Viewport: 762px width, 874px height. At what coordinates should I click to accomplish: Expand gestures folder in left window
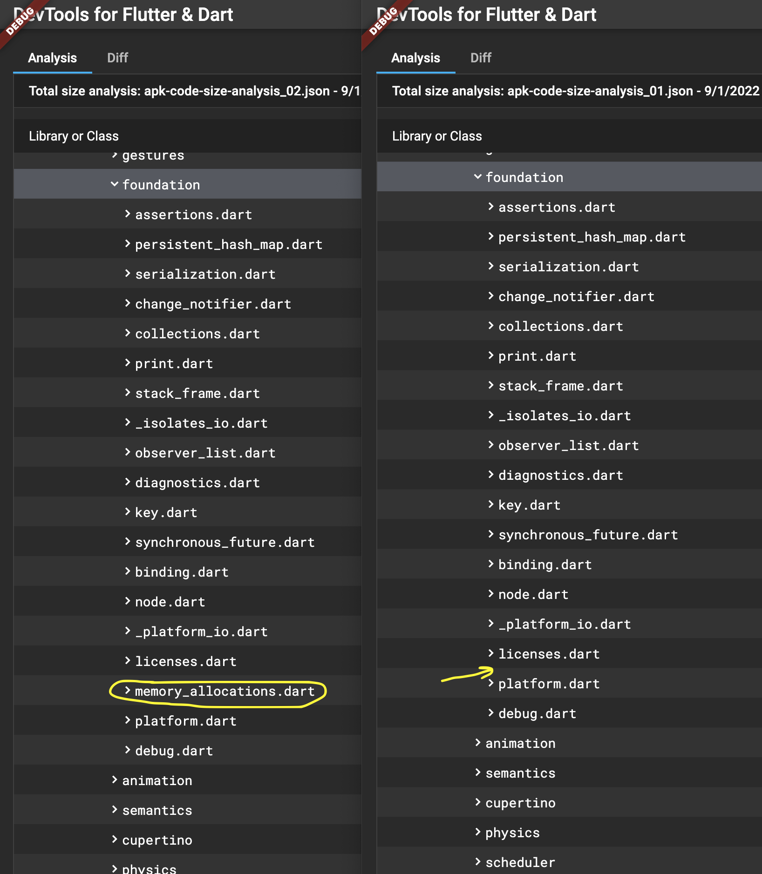pyautogui.click(x=115, y=155)
